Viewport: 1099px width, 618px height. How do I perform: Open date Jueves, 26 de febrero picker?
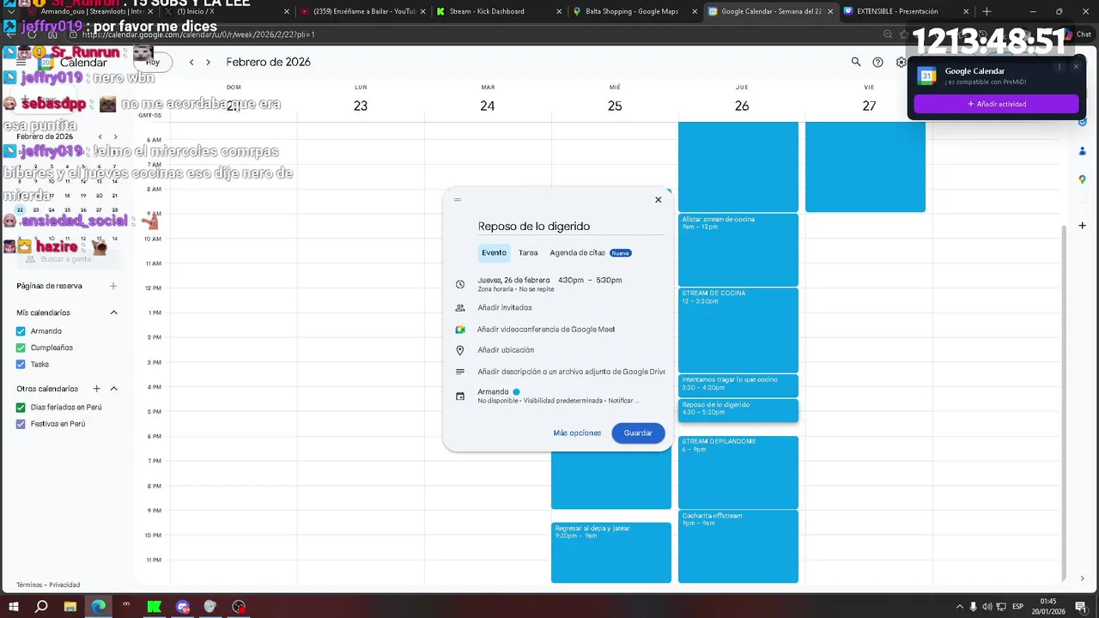click(513, 280)
